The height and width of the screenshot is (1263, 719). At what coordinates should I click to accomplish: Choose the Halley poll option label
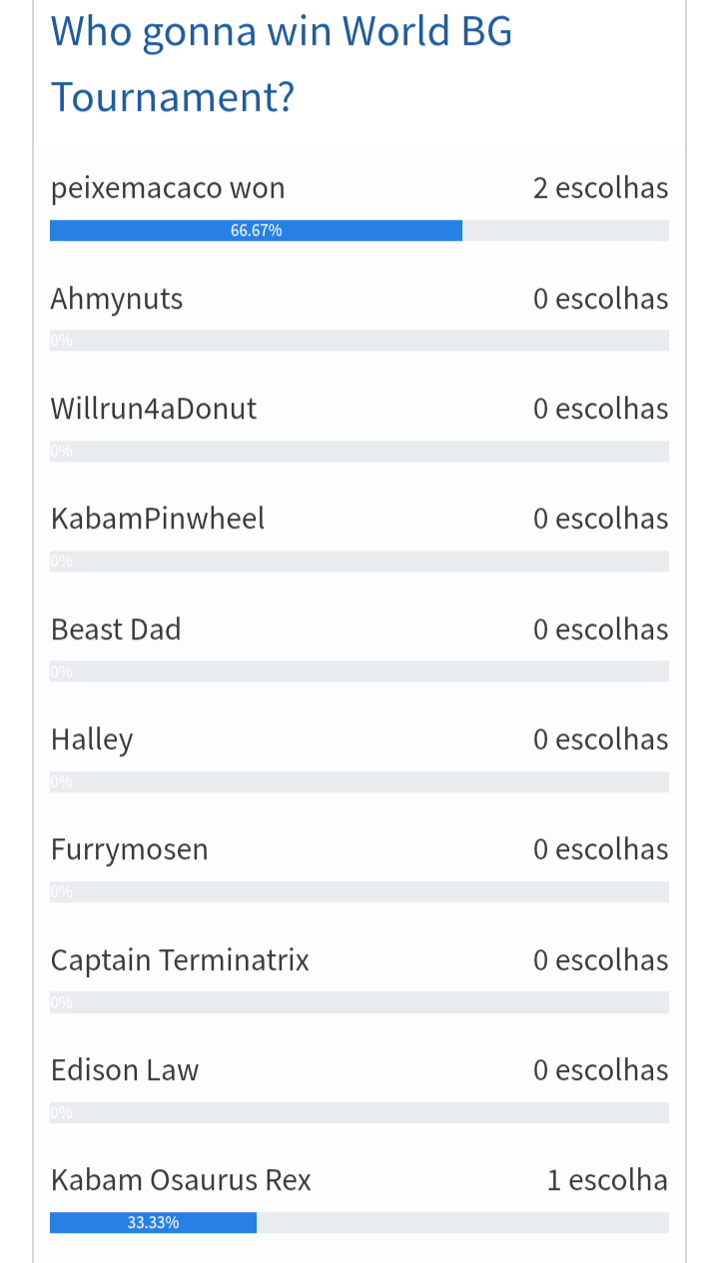click(x=92, y=739)
